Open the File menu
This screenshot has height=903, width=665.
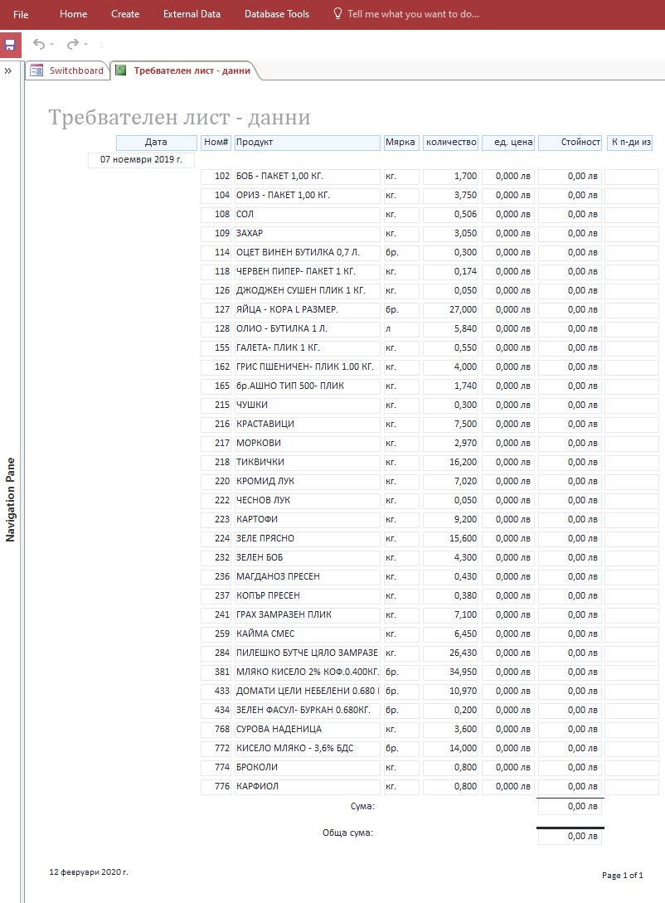click(x=21, y=14)
